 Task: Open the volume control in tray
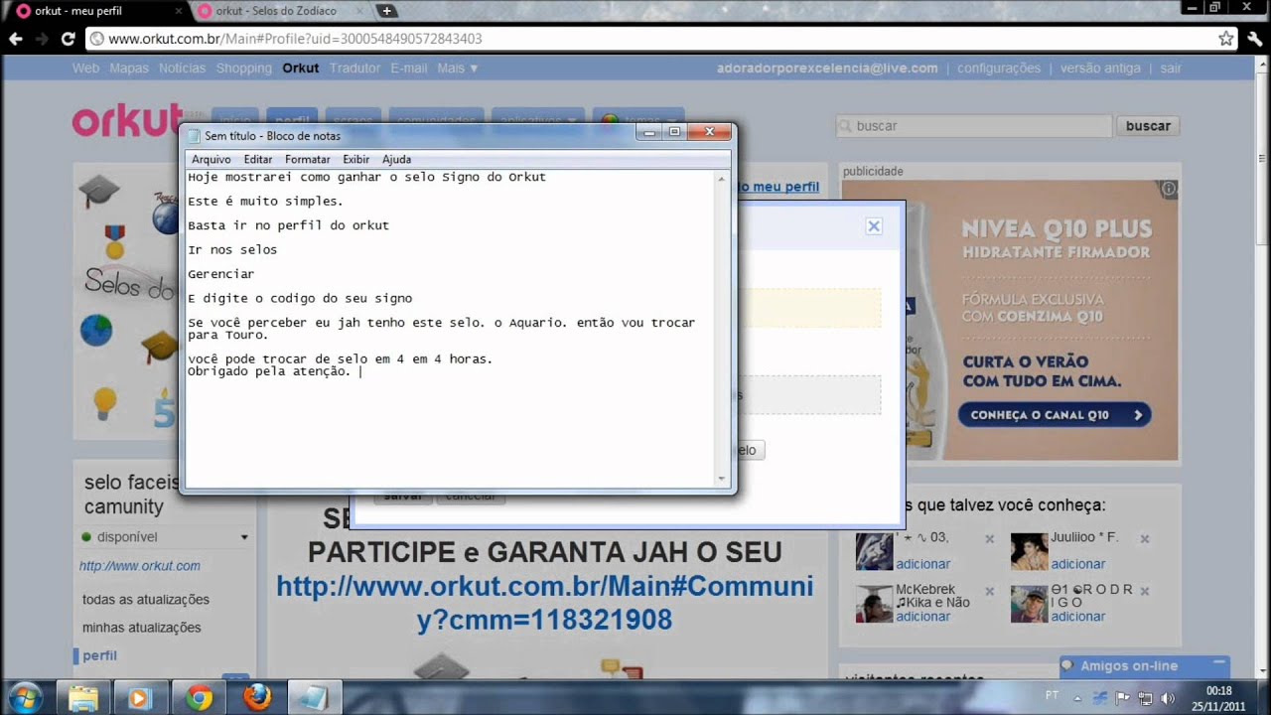pyautogui.click(x=1168, y=698)
